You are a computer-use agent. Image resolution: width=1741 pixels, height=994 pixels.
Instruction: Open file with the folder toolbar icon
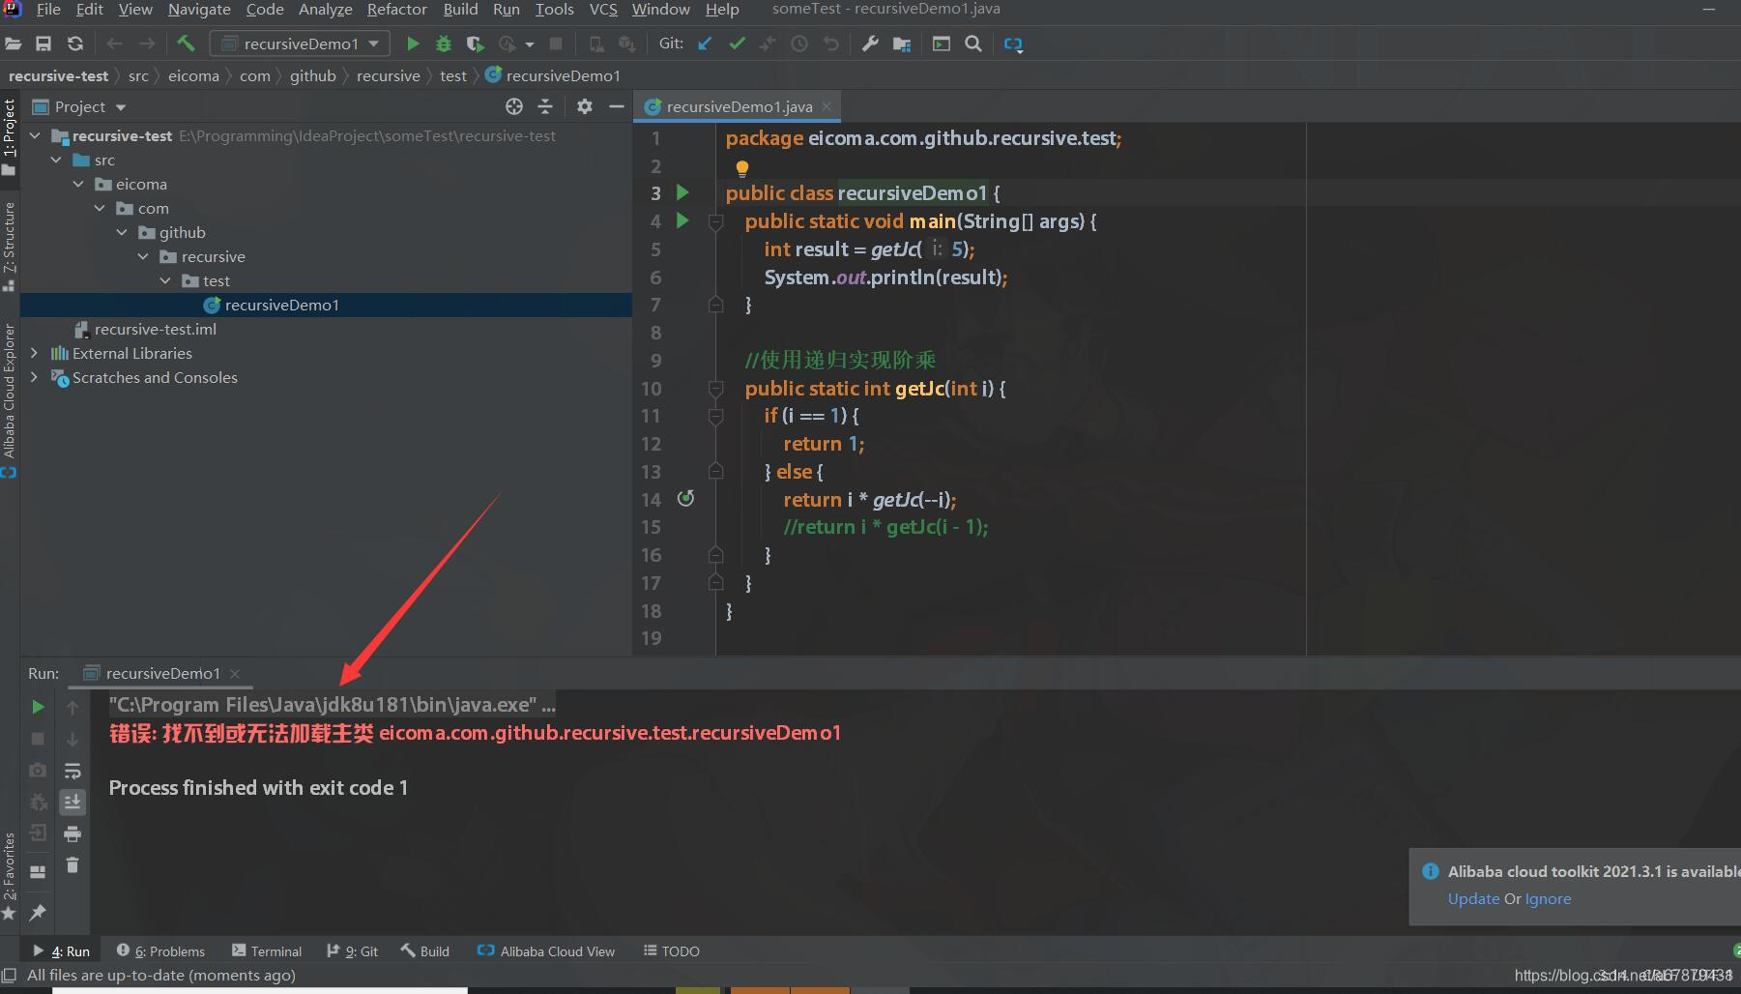(x=13, y=44)
